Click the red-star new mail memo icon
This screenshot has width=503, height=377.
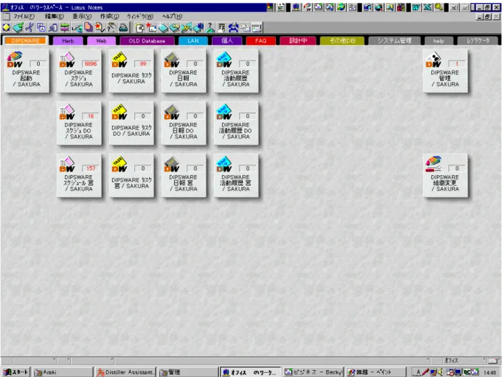(x=150, y=28)
